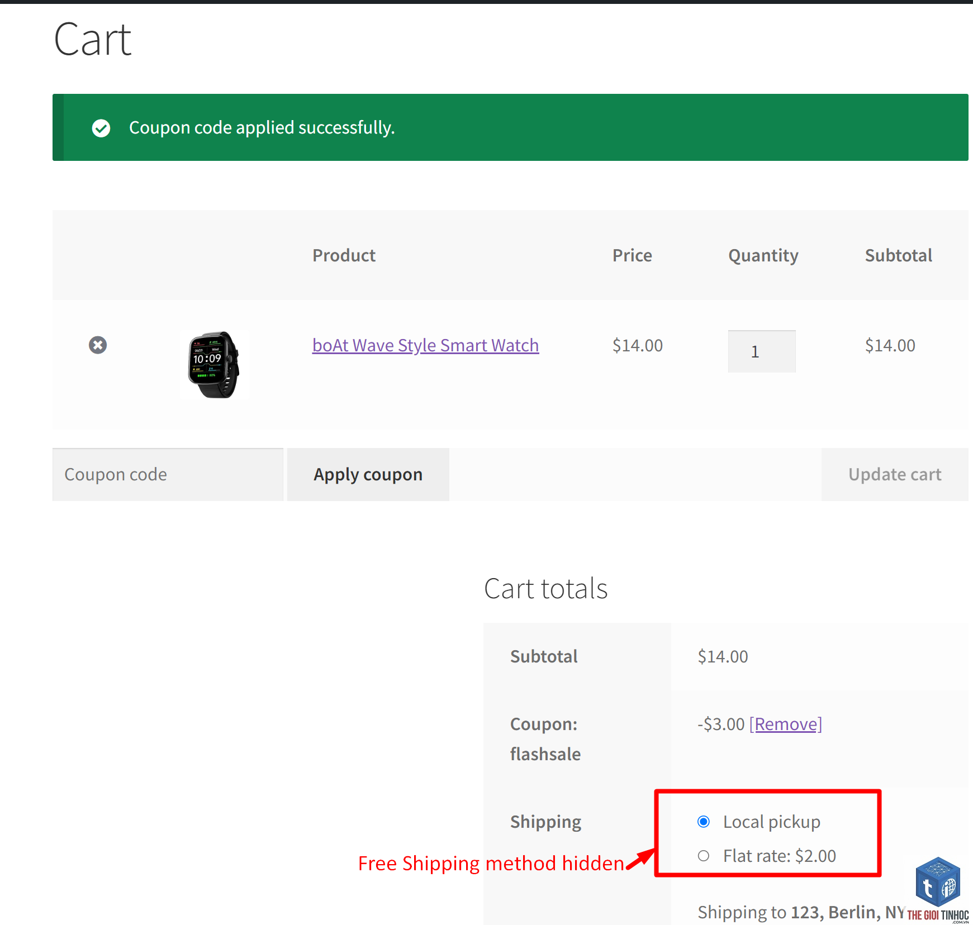973x925 pixels.
Task: Click the 'Shipping to 123, Berlin, NY' text
Action: pos(801,912)
